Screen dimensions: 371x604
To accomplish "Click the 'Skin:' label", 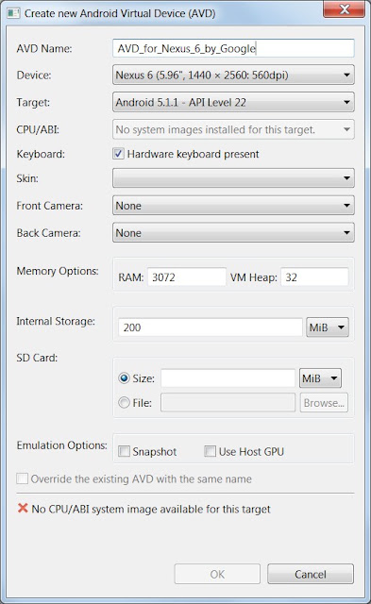I will pos(27,178).
